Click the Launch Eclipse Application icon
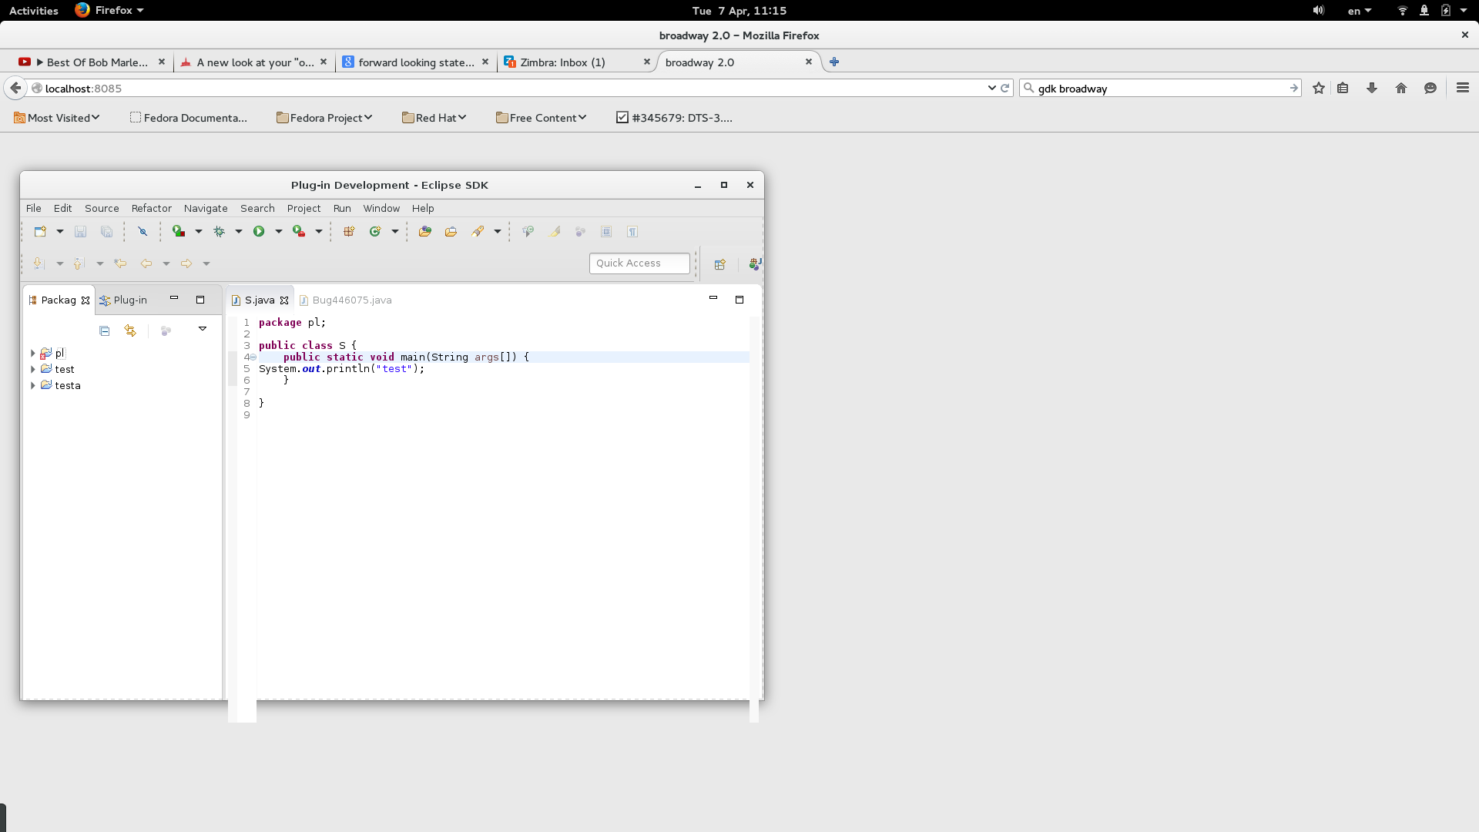 pos(179,231)
